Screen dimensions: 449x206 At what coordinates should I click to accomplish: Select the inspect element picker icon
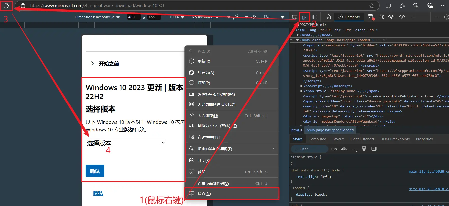(x=295, y=17)
